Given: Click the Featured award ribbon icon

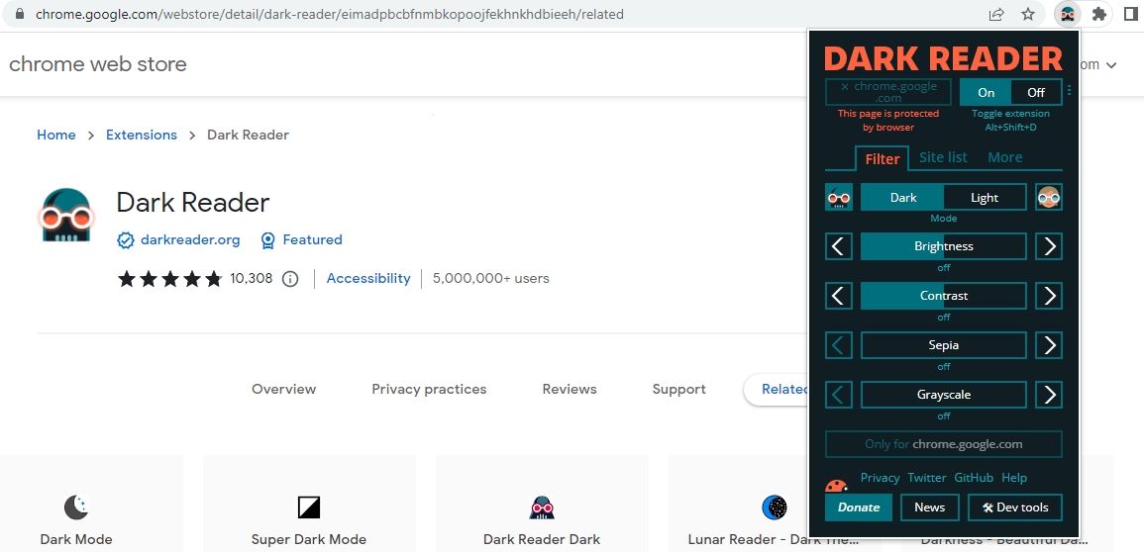Looking at the screenshot, I should coord(267,240).
